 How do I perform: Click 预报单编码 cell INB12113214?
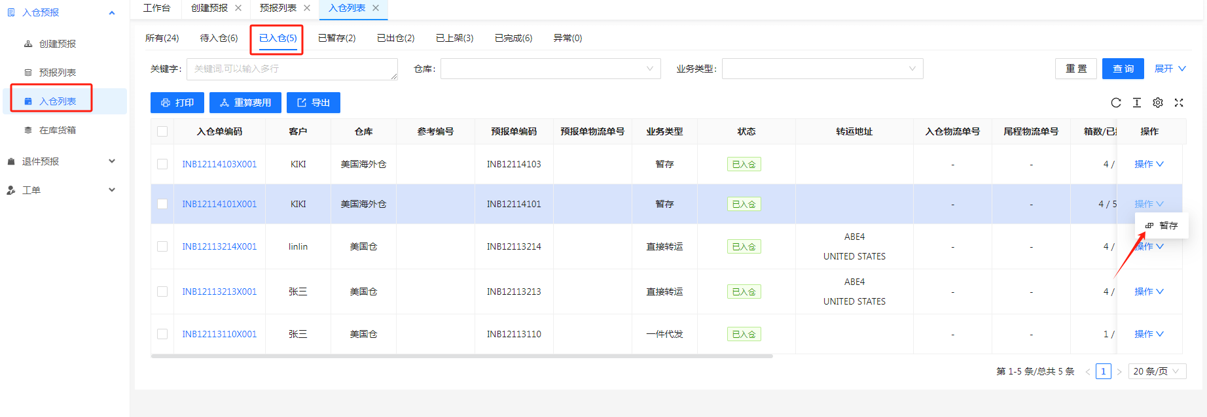(514, 246)
